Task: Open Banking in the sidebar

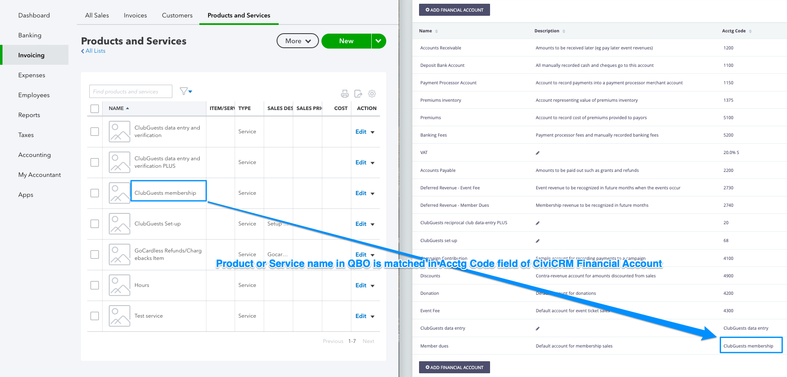Action: 30,35
